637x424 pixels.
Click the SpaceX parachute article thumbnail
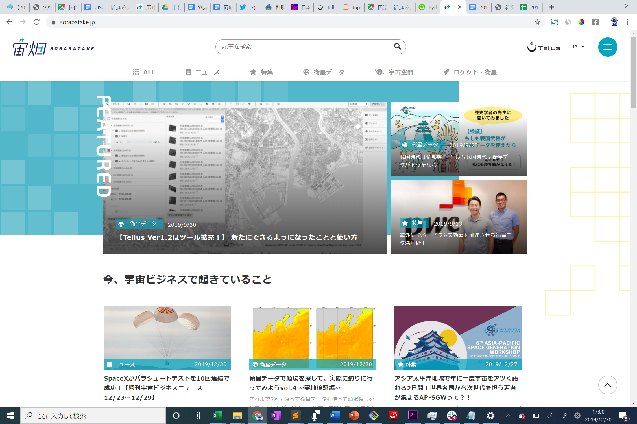(167, 338)
